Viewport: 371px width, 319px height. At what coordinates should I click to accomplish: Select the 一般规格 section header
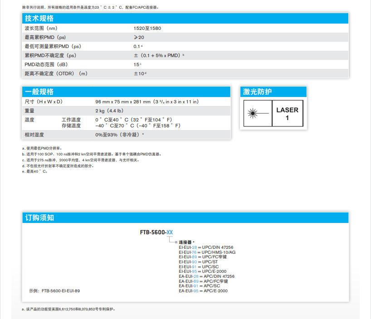(x=127, y=92)
